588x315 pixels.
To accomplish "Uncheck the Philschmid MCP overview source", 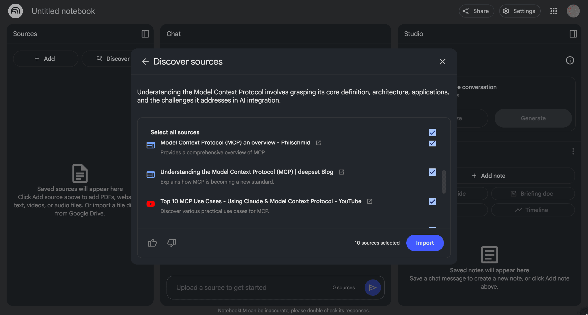I will click(x=432, y=143).
